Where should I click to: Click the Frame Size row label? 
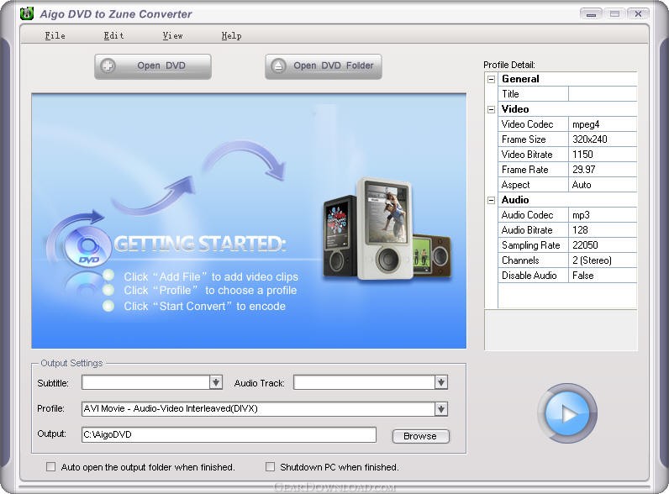click(524, 139)
